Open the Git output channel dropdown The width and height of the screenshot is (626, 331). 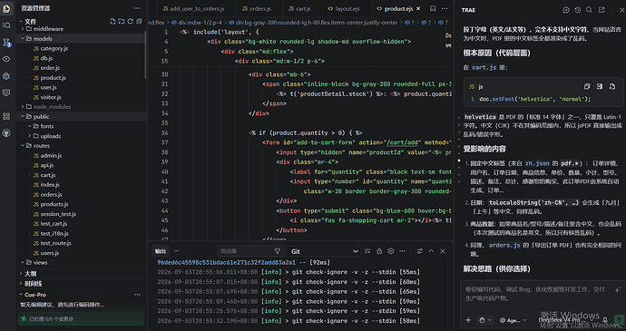pyautogui.click(x=324, y=251)
